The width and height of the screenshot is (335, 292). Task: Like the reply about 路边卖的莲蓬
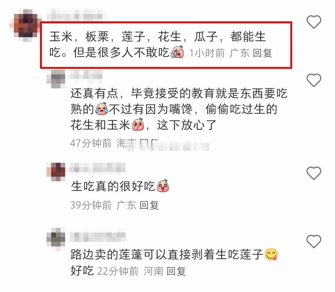[x=314, y=241]
